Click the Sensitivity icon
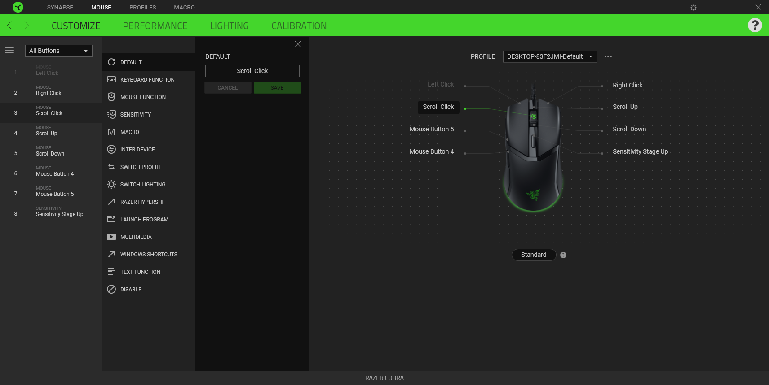Image resolution: width=769 pixels, height=385 pixels. click(x=111, y=114)
